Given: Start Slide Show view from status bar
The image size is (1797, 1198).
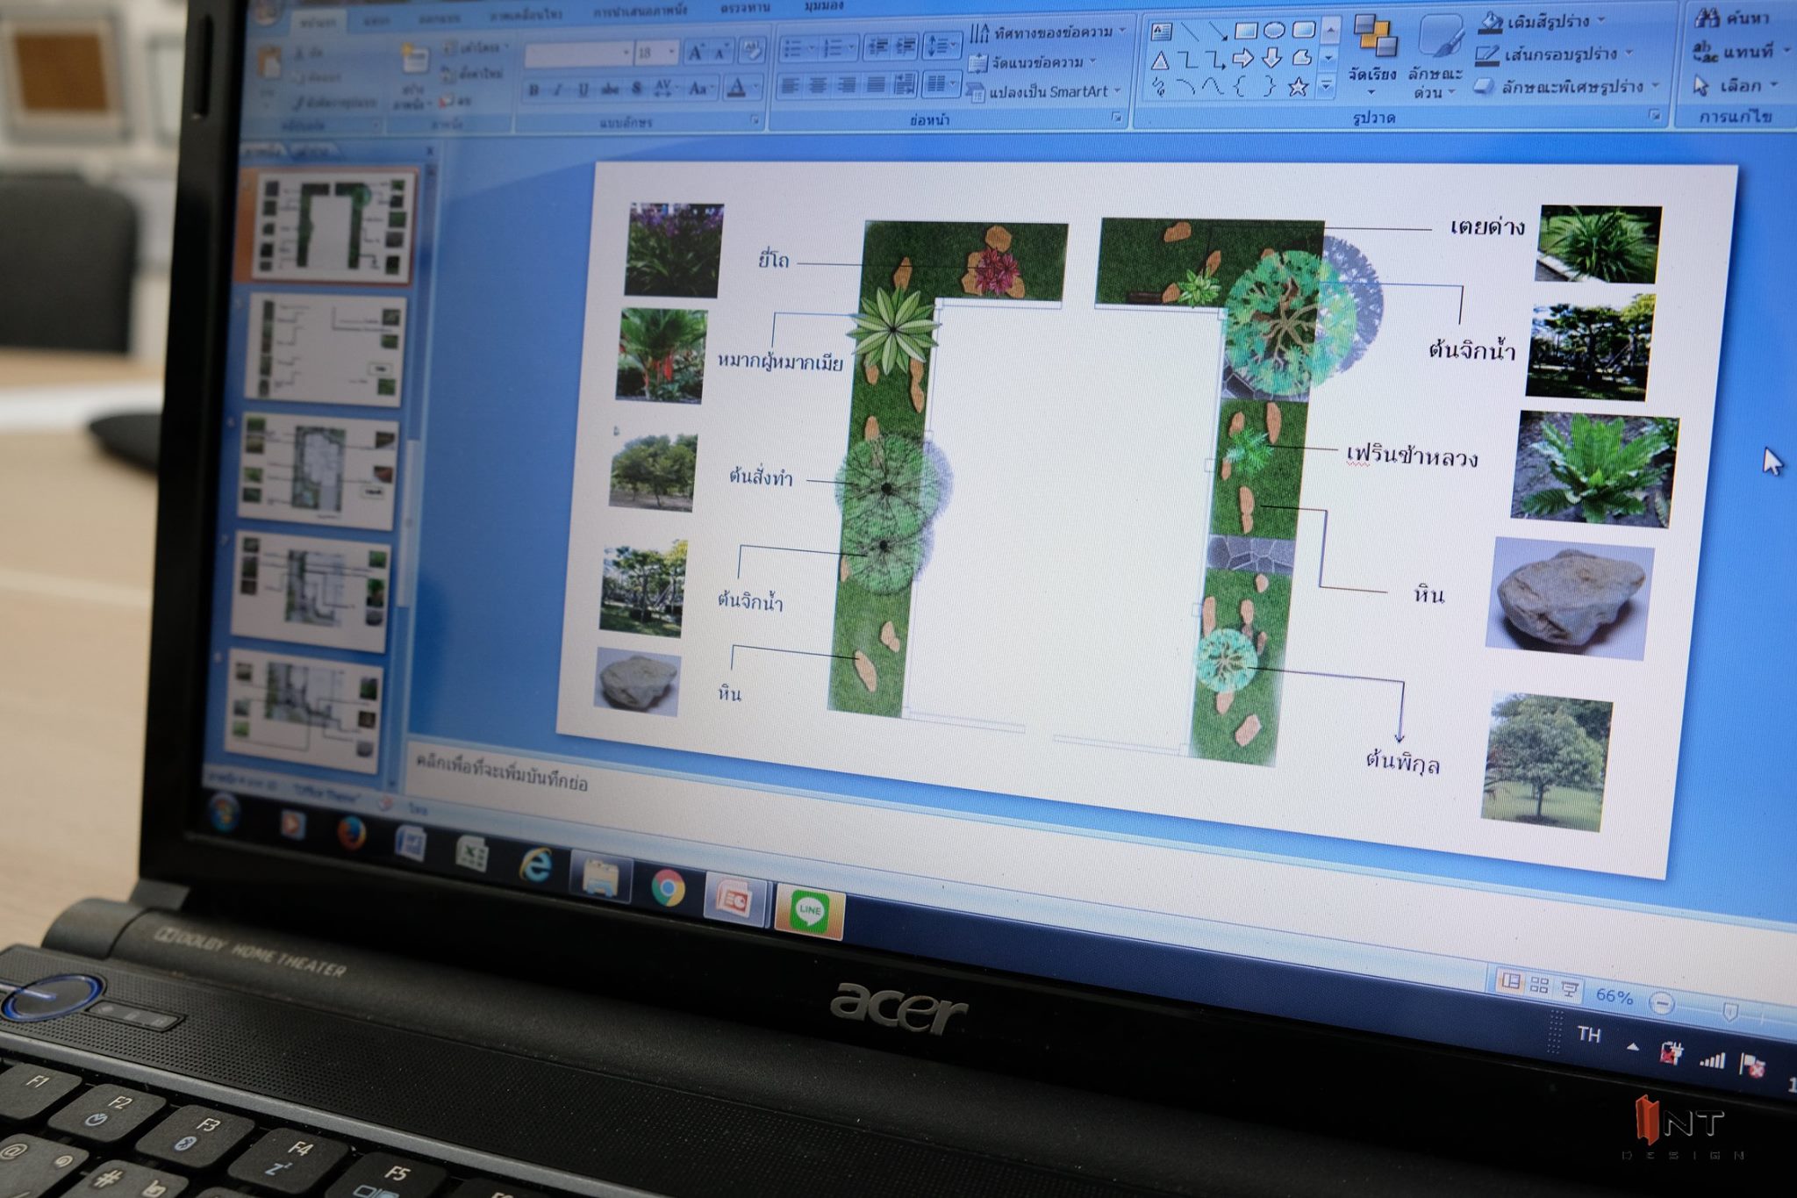Looking at the screenshot, I should click(x=1568, y=990).
